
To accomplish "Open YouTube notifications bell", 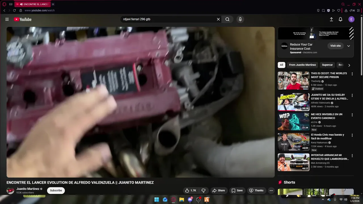I will (341, 19).
